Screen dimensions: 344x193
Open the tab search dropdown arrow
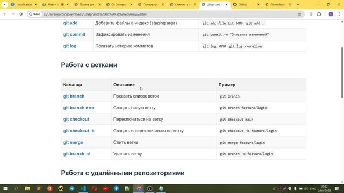coord(4,4)
